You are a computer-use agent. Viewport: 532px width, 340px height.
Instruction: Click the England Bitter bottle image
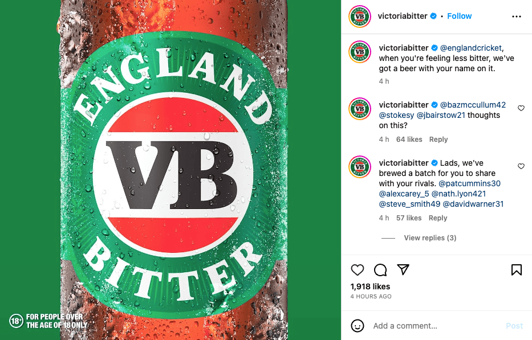170,170
